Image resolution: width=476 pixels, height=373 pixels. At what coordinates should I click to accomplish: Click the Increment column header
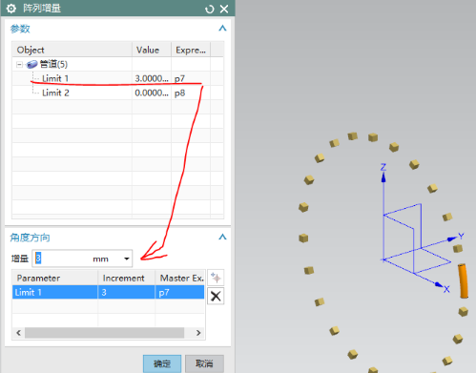click(x=126, y=278)
